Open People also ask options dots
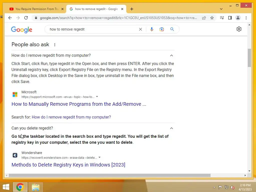This screenshot has height=192, width=256. [x=55, y=44]
